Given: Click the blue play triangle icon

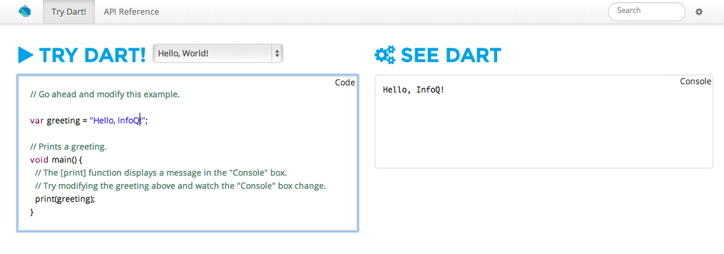Looking at the screenshot, I should coord(26,55).
